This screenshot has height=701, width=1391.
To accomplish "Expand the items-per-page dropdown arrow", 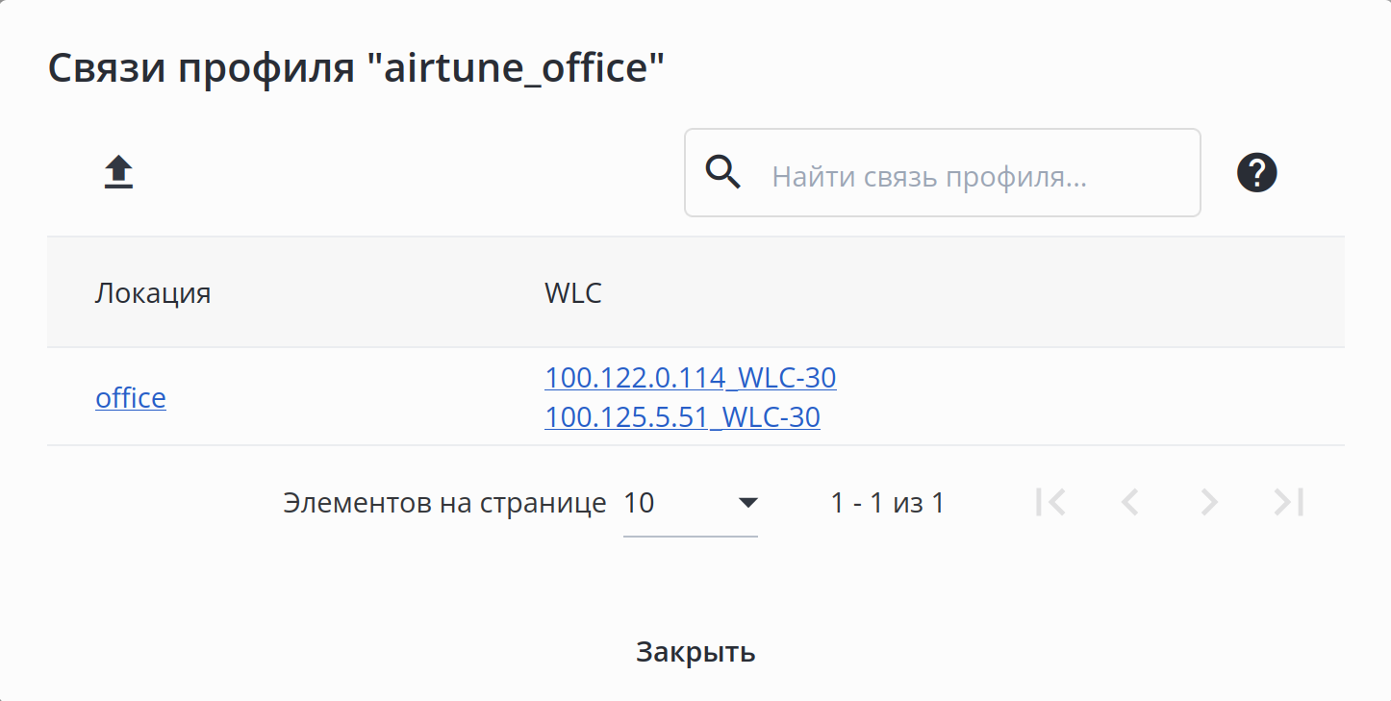I will point(747,503).
